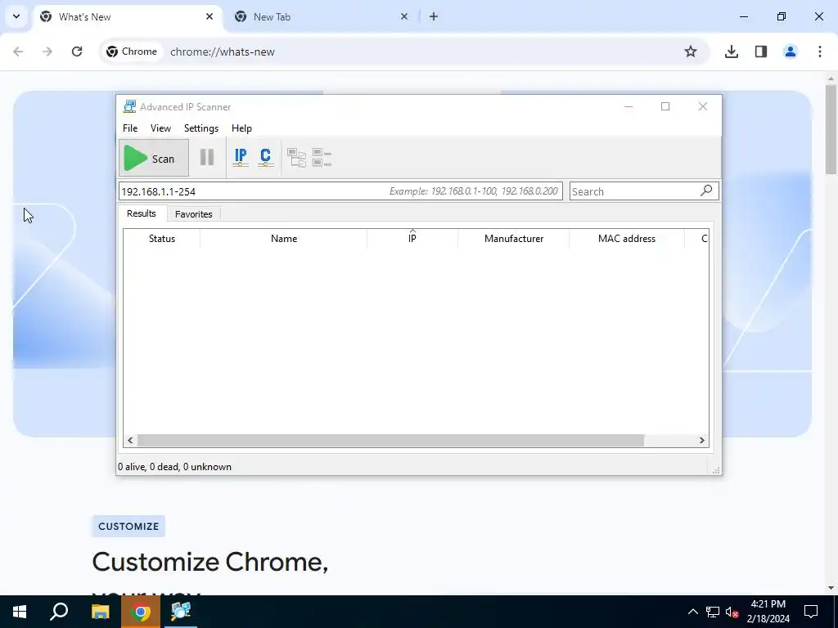
Task: Open the Chrome profile icon
Action: pos(791,52)
